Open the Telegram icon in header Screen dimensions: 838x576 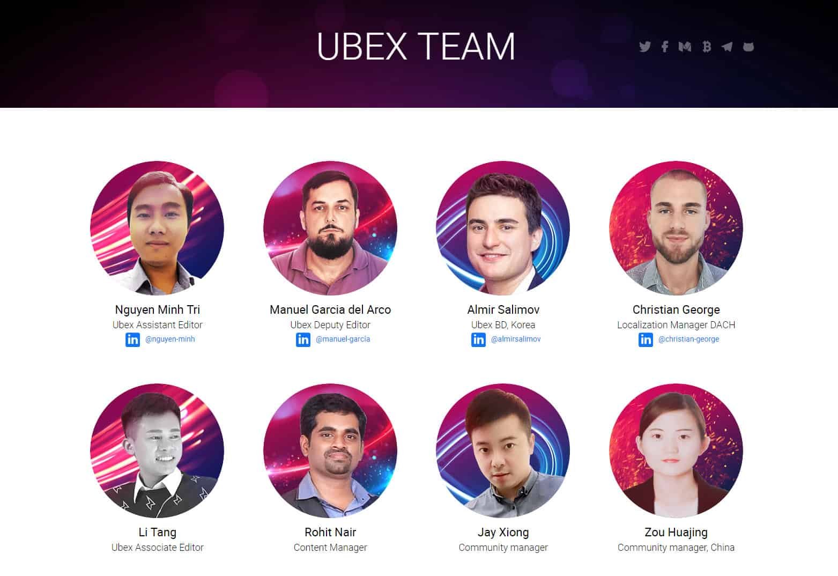[727, 47]
